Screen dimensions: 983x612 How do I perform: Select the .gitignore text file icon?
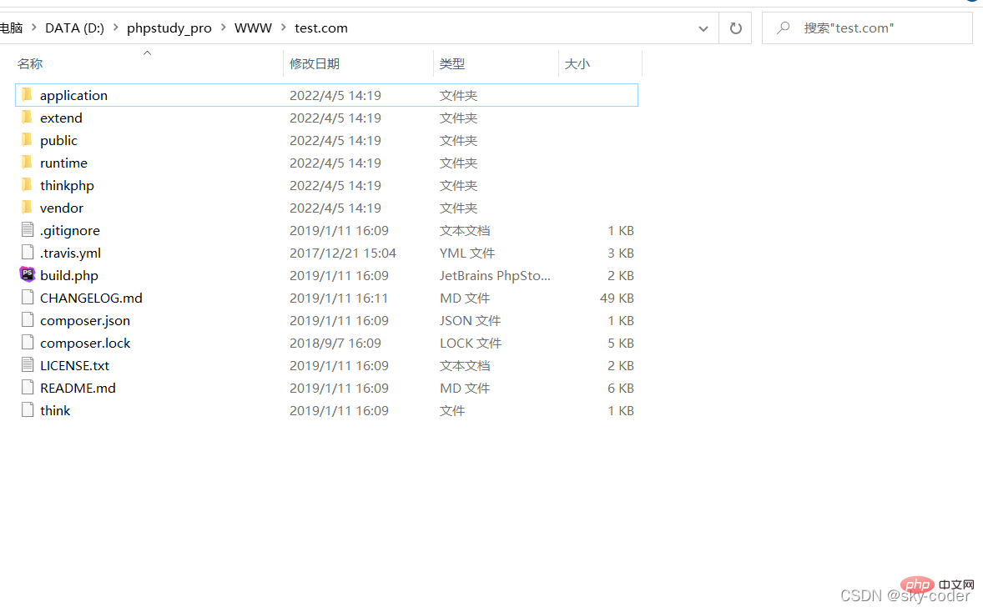click(28, 230)
